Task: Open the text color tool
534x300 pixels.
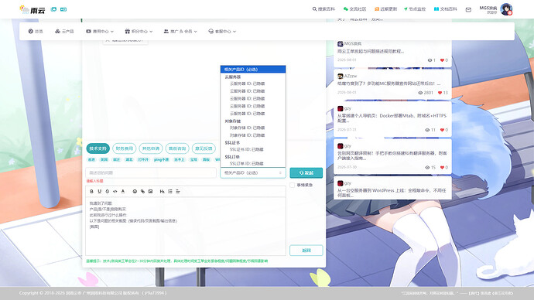Action: [123, 192]
